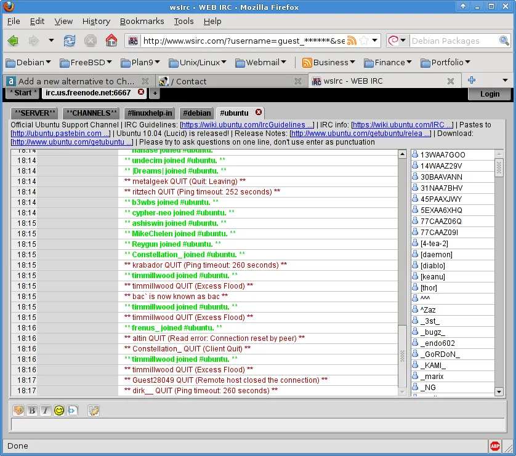Click the RSS feed icon in address bar
The image size is (516, 456).
coord(352,41)
